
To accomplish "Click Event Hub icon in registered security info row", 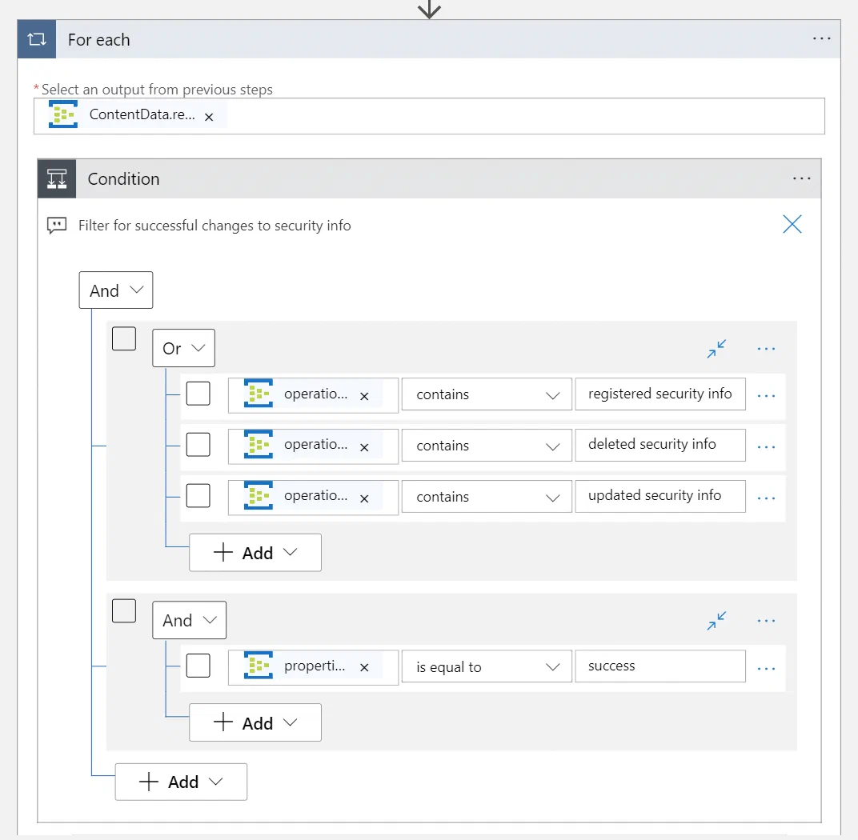I will 259,394.
